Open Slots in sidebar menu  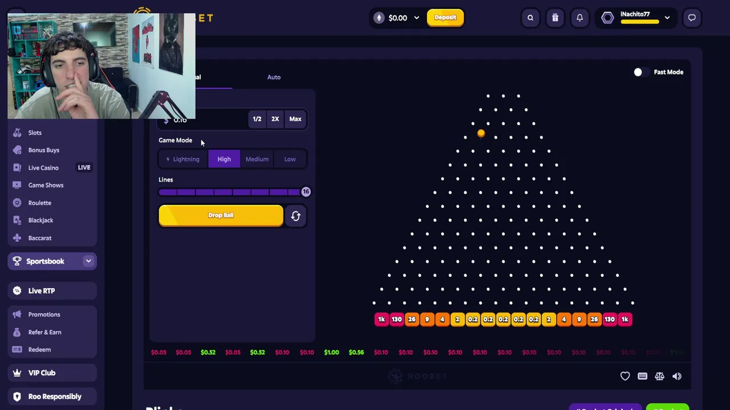pos(35,133)
